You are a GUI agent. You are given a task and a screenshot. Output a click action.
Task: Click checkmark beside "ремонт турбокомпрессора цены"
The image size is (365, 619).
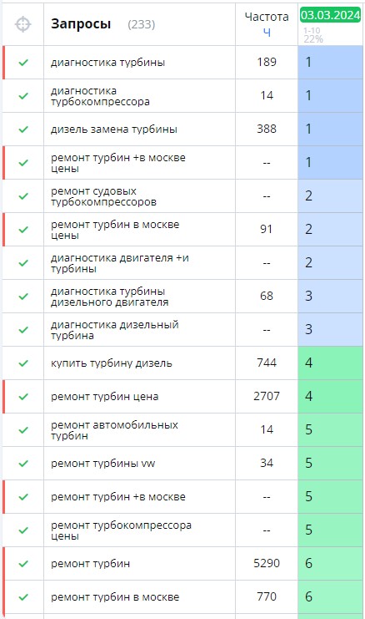[23, 530]
